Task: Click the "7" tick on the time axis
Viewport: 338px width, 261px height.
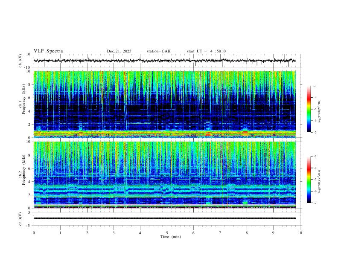Action: pos(220,233)
